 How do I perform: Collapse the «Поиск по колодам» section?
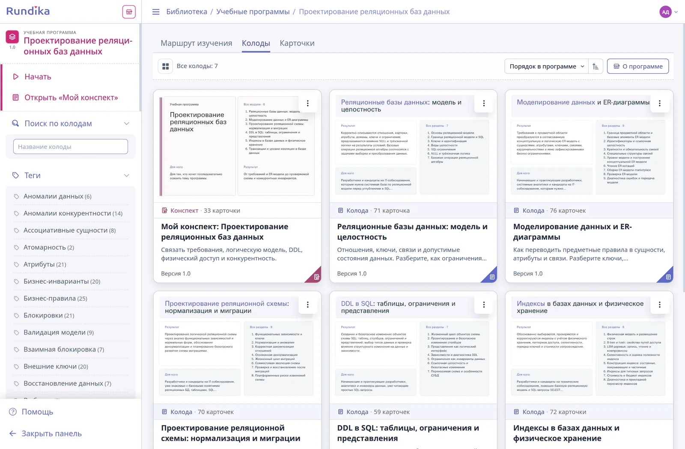127,123
